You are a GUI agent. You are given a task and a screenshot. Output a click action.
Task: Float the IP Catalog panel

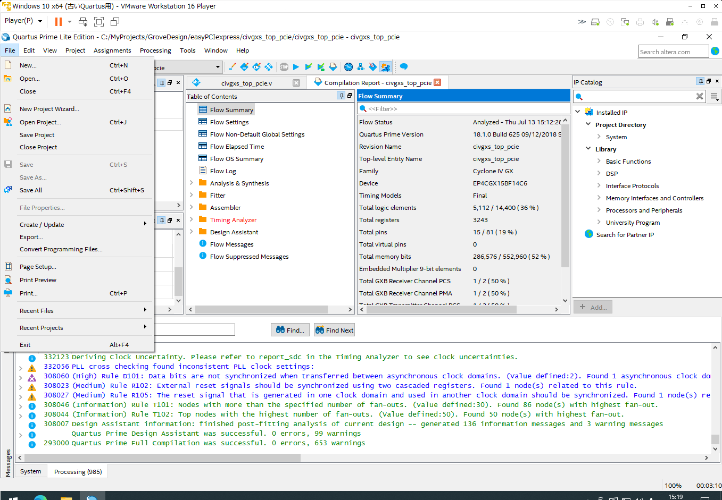pyautogui.click(x=709, y=81)
